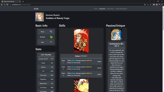Click the browser forward arrow
The height and width of the screenshot is (92, 164).
pos(5,5)
